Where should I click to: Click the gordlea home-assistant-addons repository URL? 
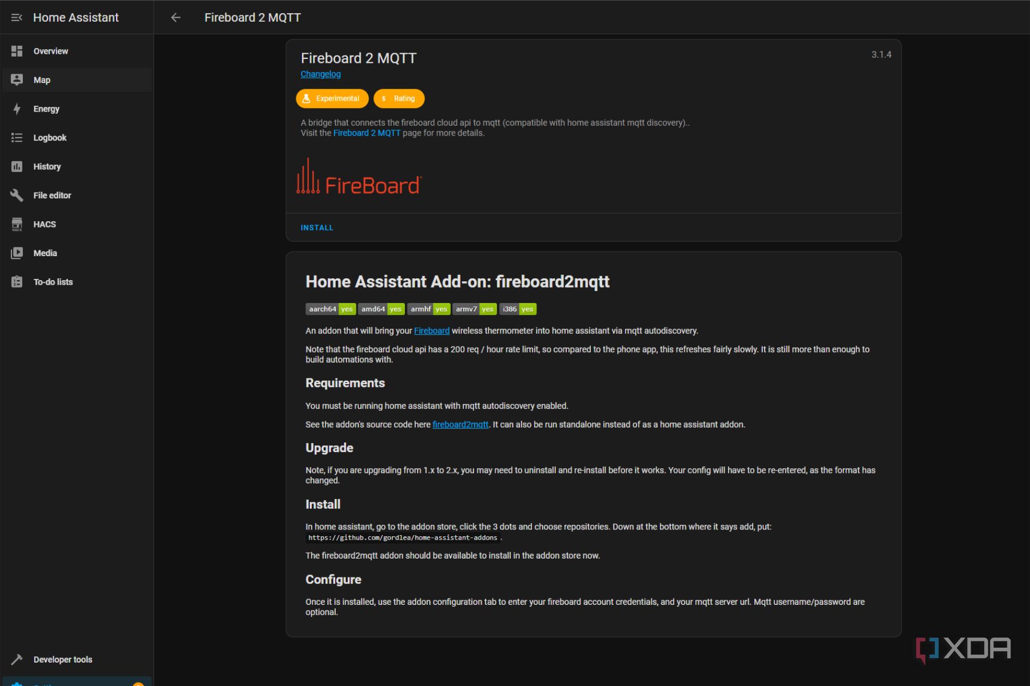403,538
